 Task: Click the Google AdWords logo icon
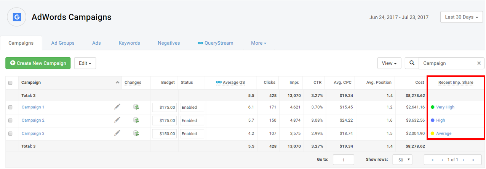point(17,17)
